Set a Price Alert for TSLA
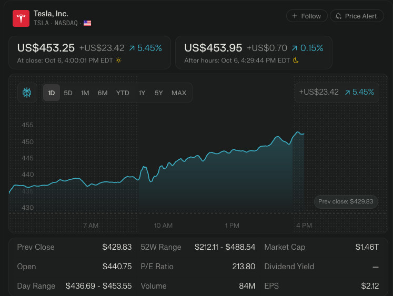 click(357, 16)
